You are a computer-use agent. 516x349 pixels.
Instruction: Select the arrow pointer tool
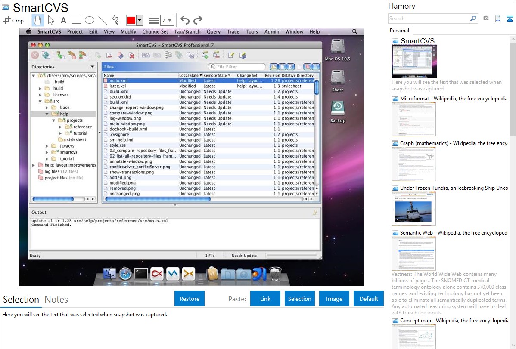click(51, 20)
